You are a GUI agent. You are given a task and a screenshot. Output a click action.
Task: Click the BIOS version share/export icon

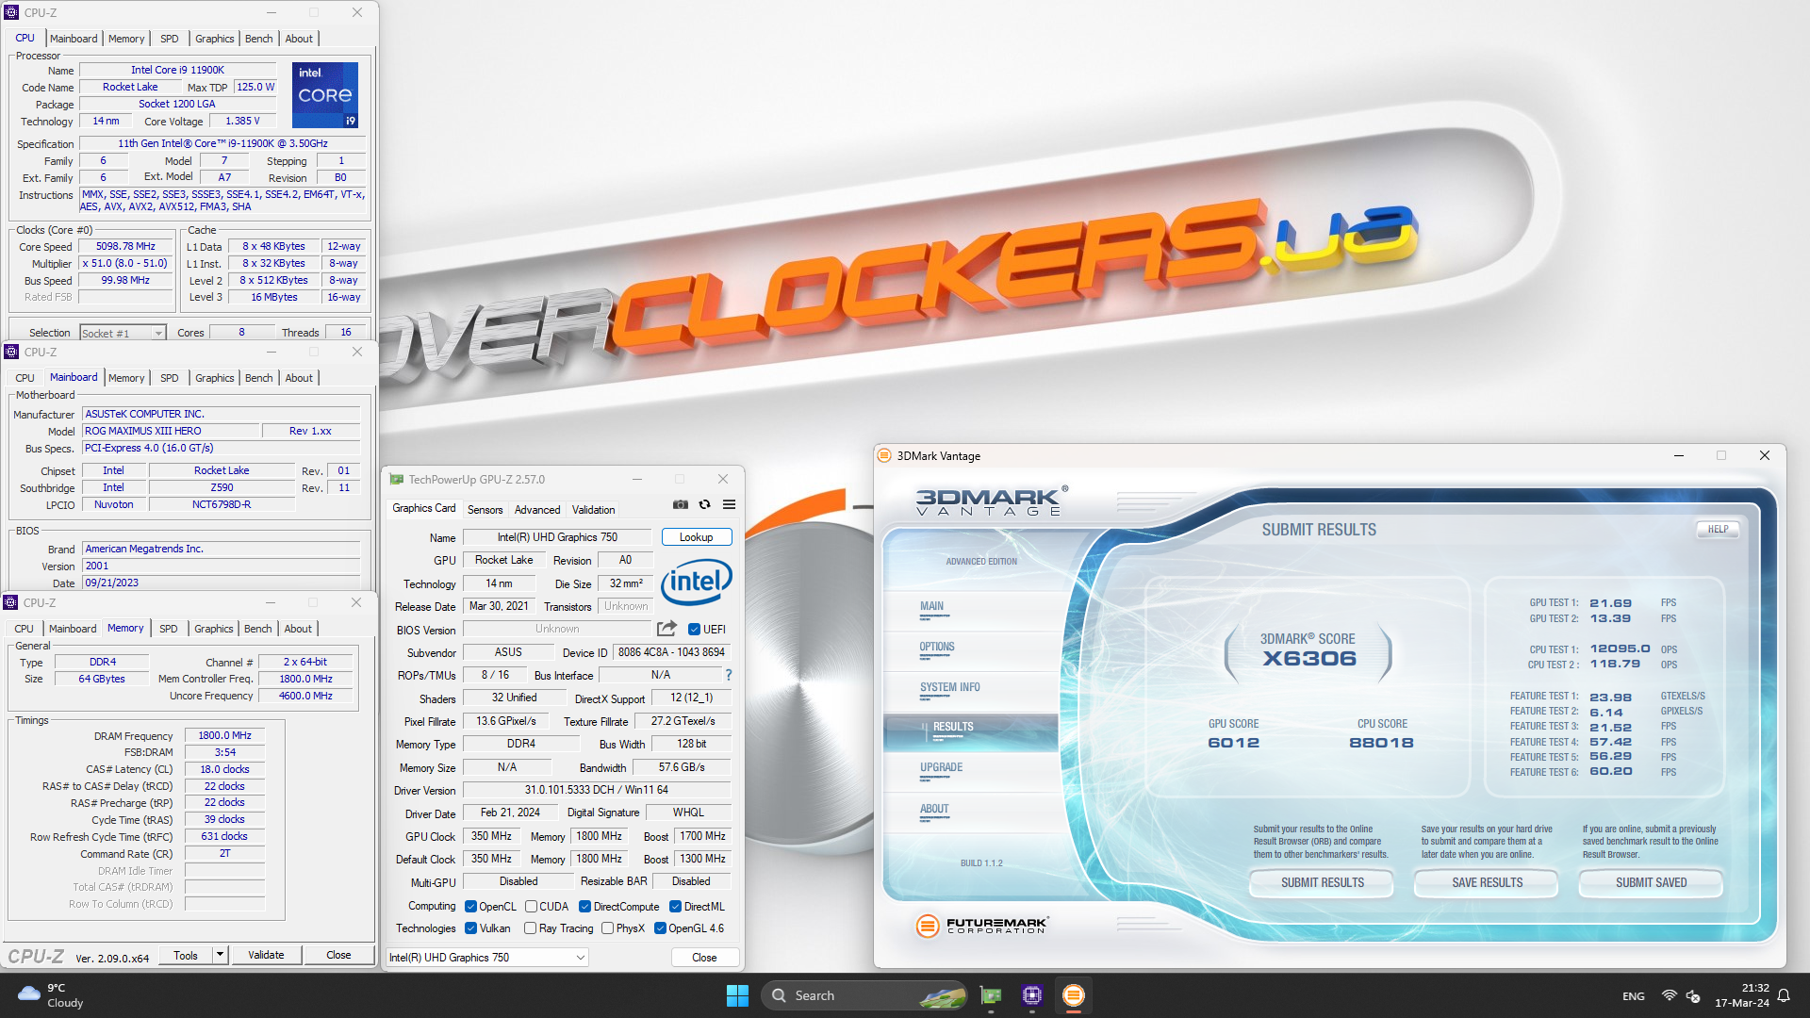point(666,629)
